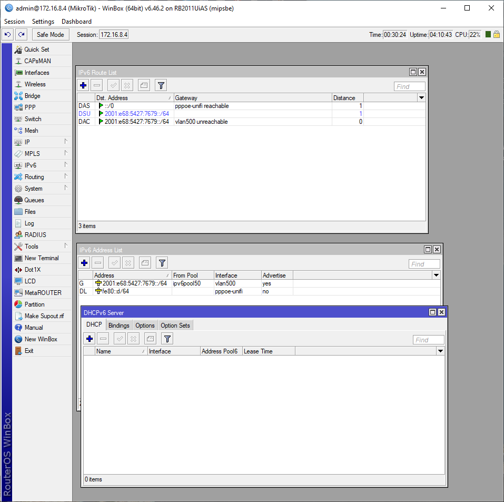The height and width of the screenshot is (502, 504).
Task: Sort addresses by From Pool column
Action: tap(193, 275)
